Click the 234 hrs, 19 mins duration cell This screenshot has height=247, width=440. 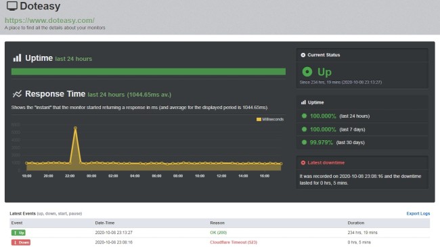coord(362,233)
